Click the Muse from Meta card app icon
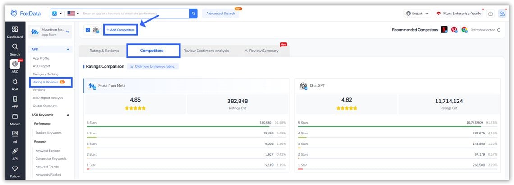The image size is (514, 185). point(92,86)
